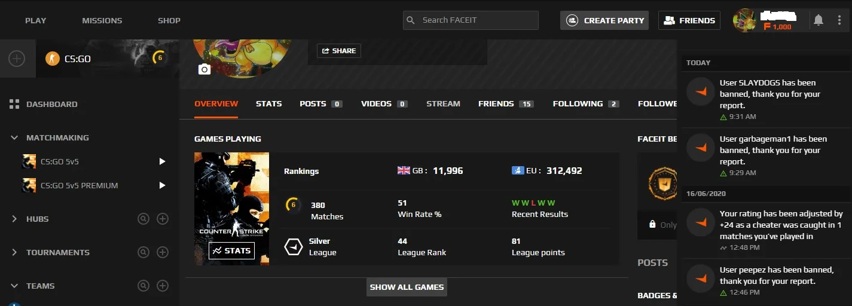
Task: Switch to the Overview tab
Action: click(x=216, y=104)
